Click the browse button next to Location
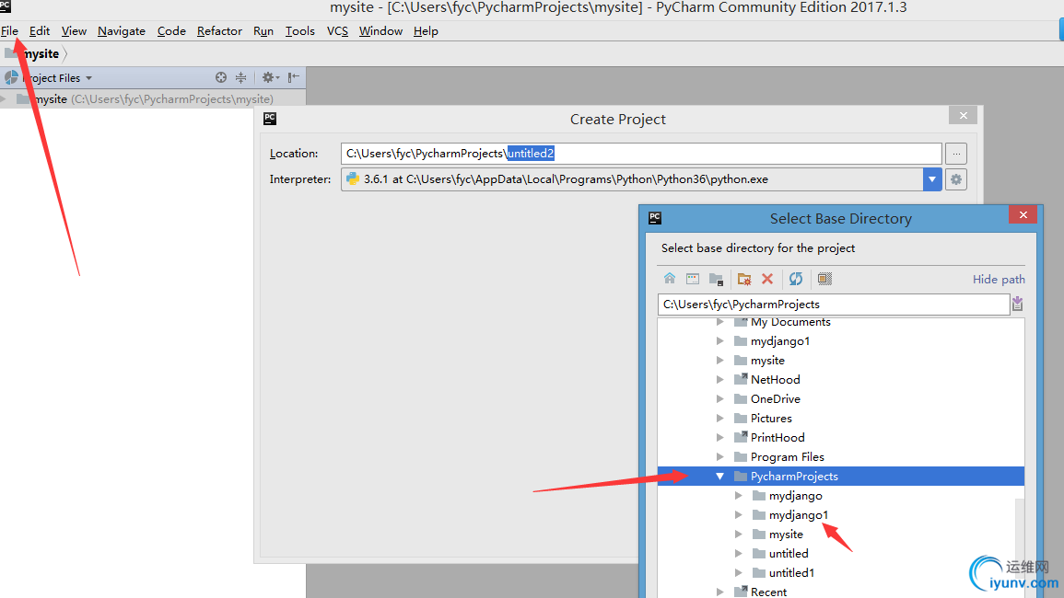 [956, 154]
